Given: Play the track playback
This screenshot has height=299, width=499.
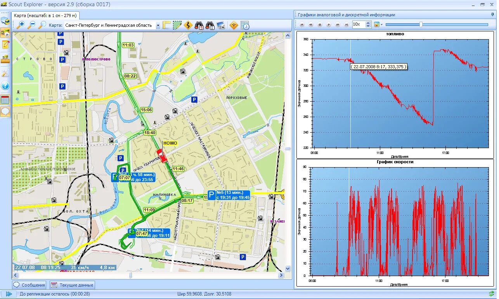Looking at the screenshot, I should coord(329,24).
